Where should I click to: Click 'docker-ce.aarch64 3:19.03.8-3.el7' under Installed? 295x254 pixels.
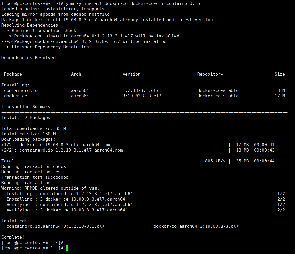[x=196, y=227]
